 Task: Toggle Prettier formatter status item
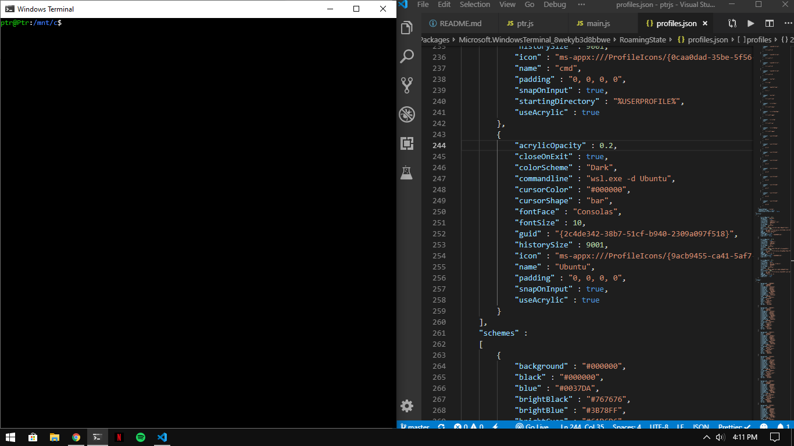[734, 427]
